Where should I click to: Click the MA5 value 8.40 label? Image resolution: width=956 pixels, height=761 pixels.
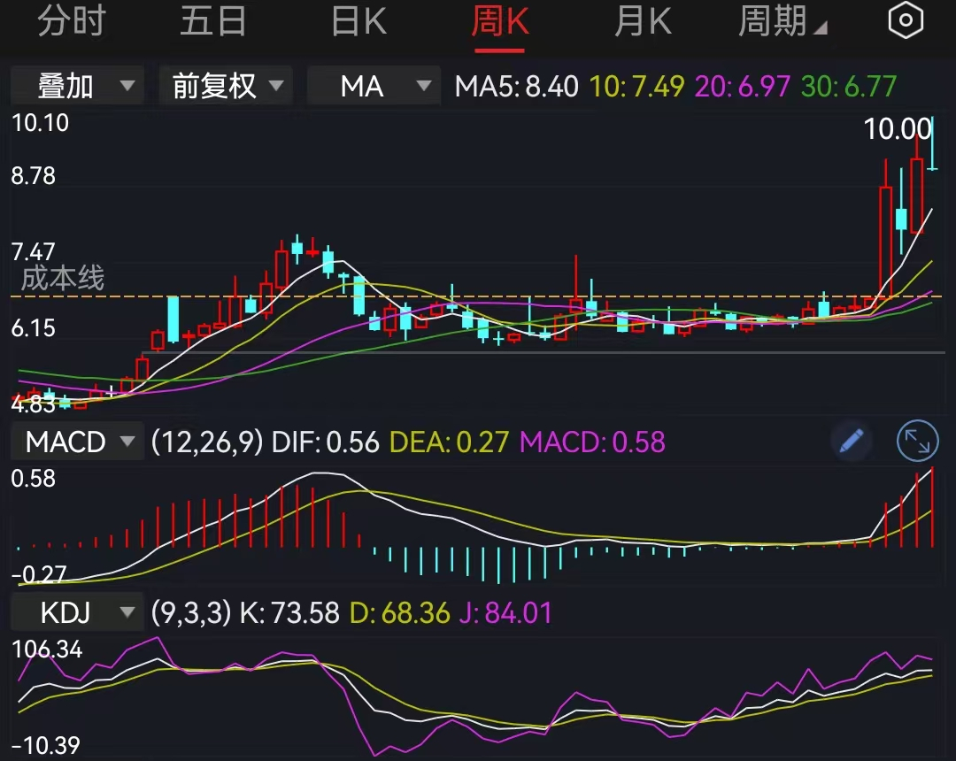[x=516, y=86]
